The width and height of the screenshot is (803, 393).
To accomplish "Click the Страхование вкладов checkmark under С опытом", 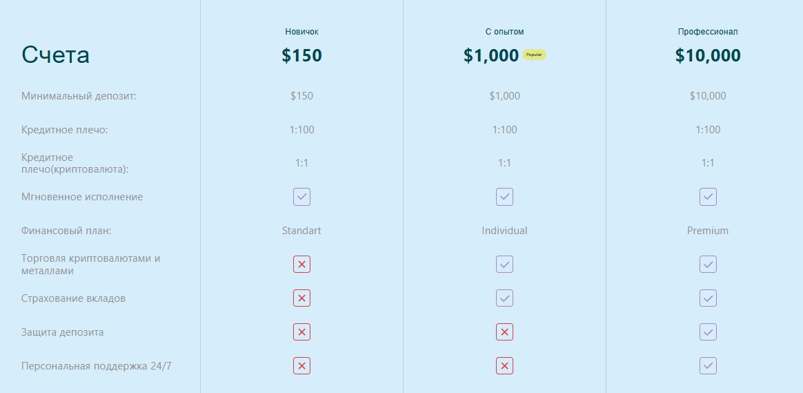I will [504, 298].
